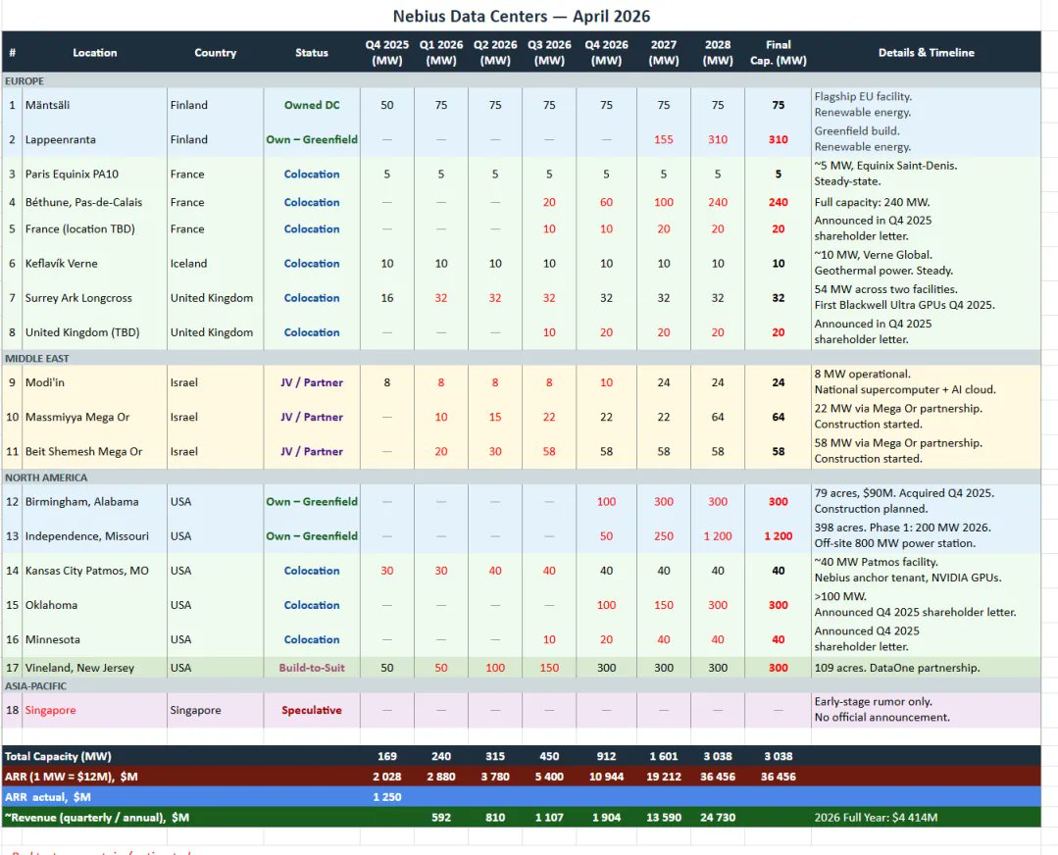Click Surrey Ark Longcross Q4 2025 value '16'

[386, 298]
